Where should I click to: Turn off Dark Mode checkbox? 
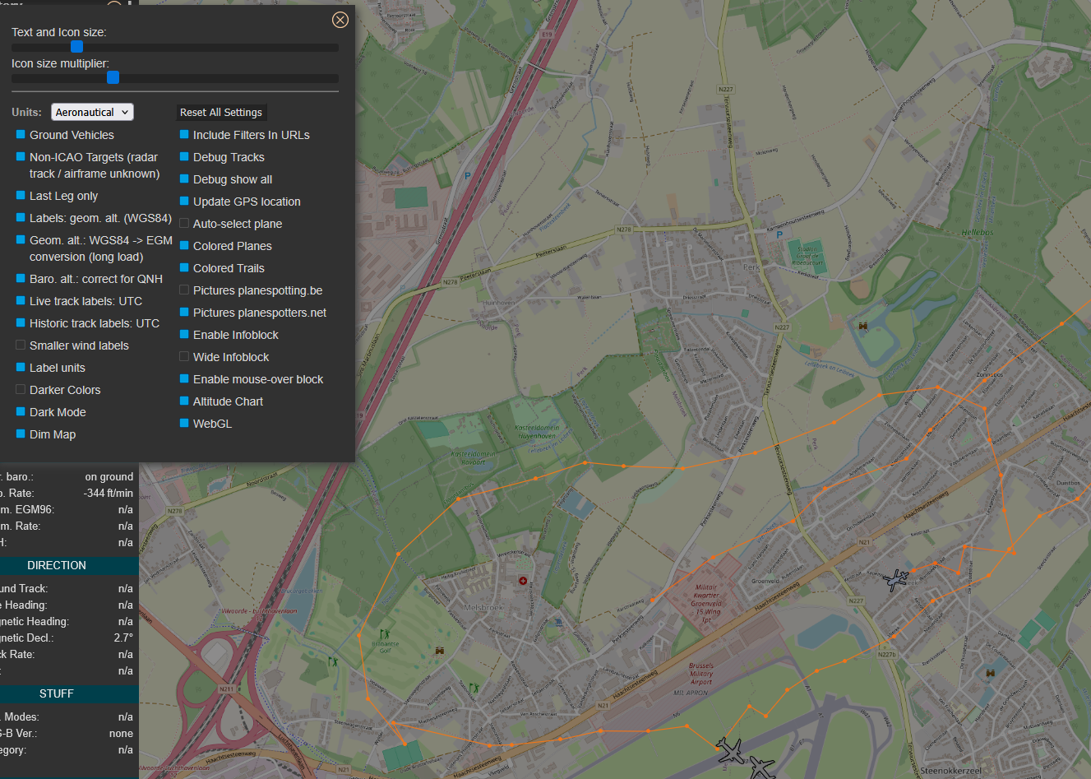click(21, 411)
